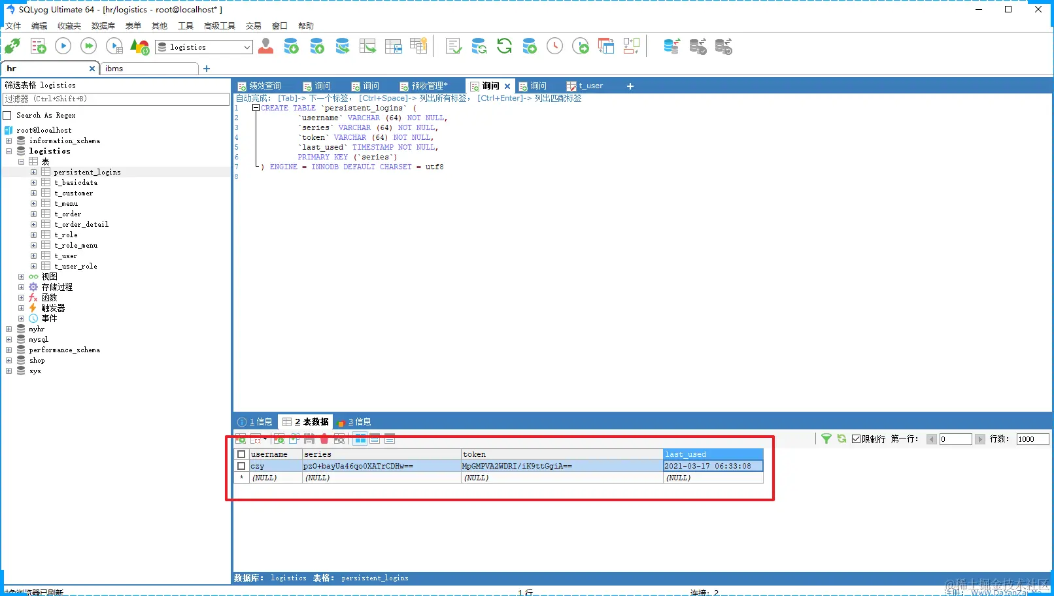Screen dimensions: 1054x596
Task: Click the refresh arrows icon in main toolbar
Action: (504, 46)
